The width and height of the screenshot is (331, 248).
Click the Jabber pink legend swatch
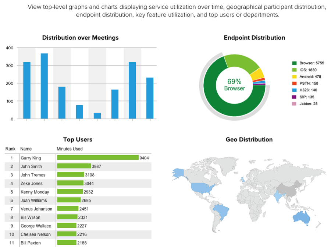point(294,104)
